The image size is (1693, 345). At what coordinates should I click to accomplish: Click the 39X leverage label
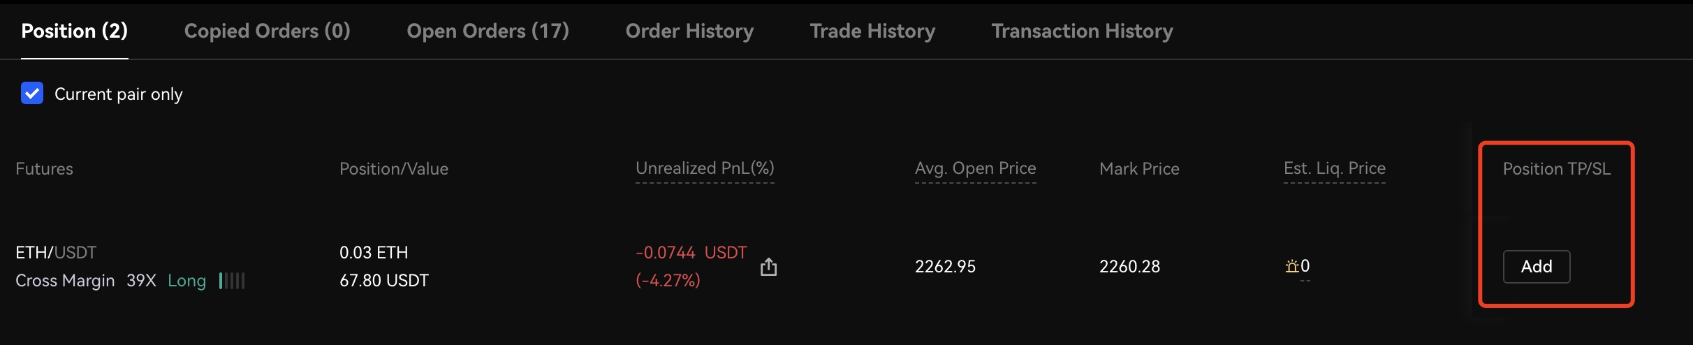coord(141,281)
